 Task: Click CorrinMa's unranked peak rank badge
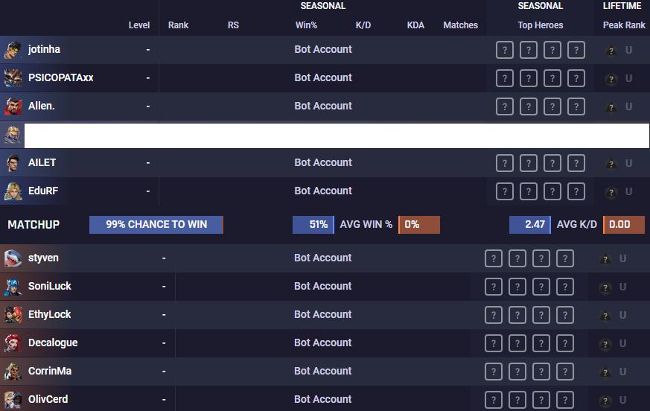605,372
